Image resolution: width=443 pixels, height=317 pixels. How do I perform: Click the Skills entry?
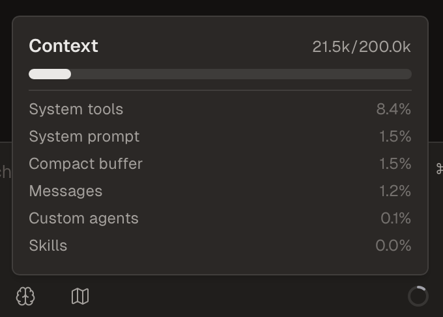coord(48,246)
